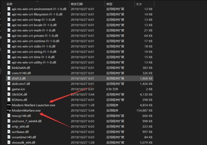Viewport: 207px width, 145px height.
Task: Sort files by the 大小 column header
Action: pyautogui.click(x=139, y=4)
